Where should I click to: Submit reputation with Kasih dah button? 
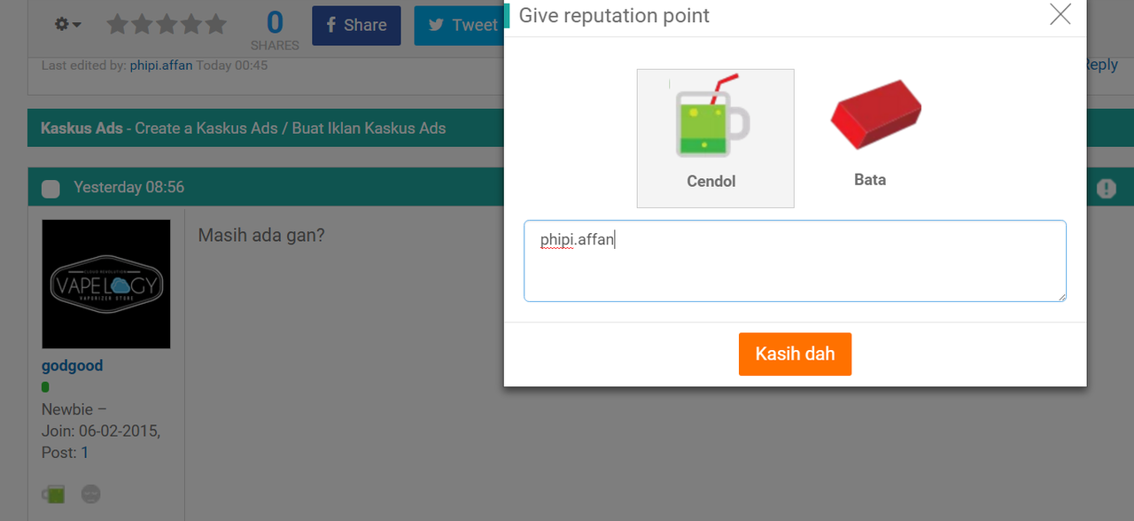[795, 354]
